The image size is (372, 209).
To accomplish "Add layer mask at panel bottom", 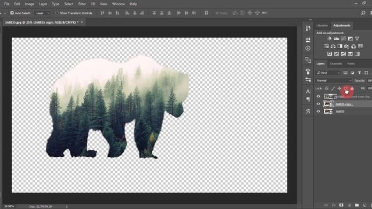I will pyautogui.click(x=341, y=205).
